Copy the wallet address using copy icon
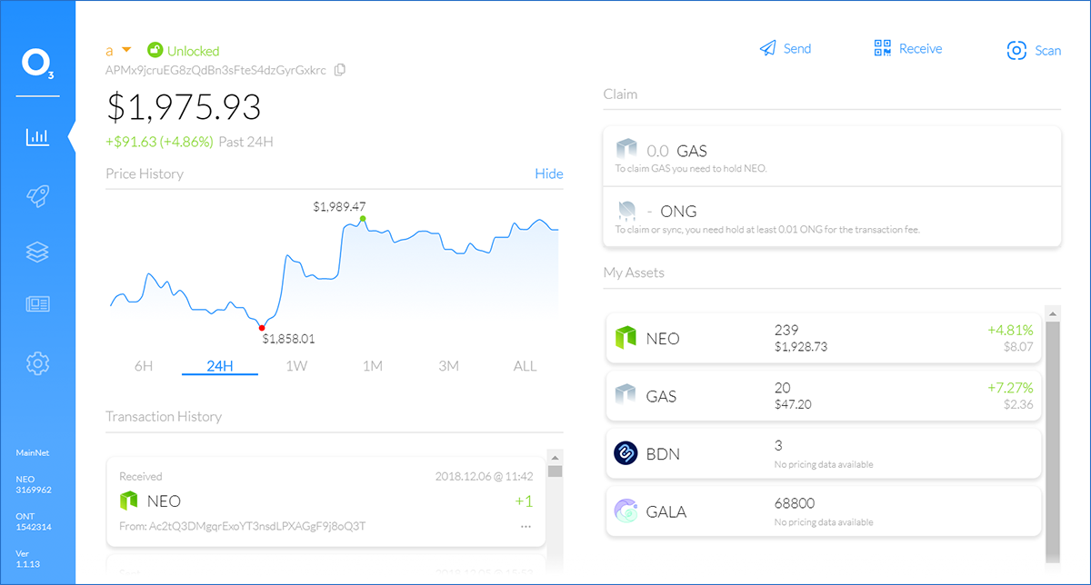1091x585 pixels. (x=339, y=69)
